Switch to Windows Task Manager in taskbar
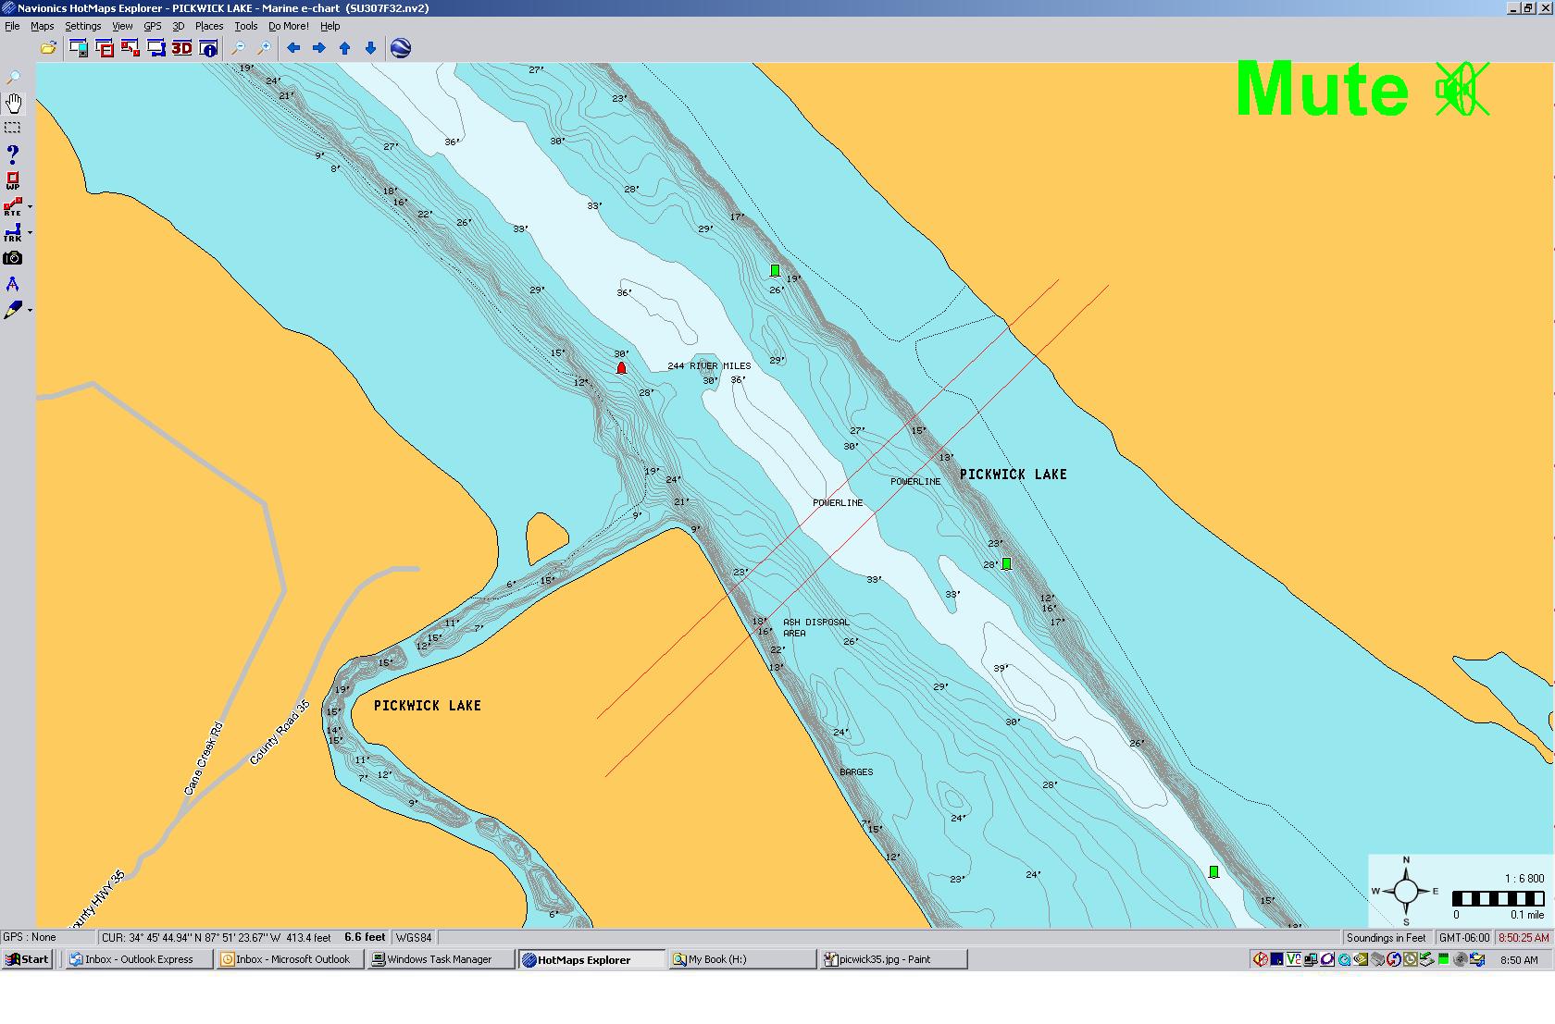The image size is (1555, 1024). click(440, 959)
